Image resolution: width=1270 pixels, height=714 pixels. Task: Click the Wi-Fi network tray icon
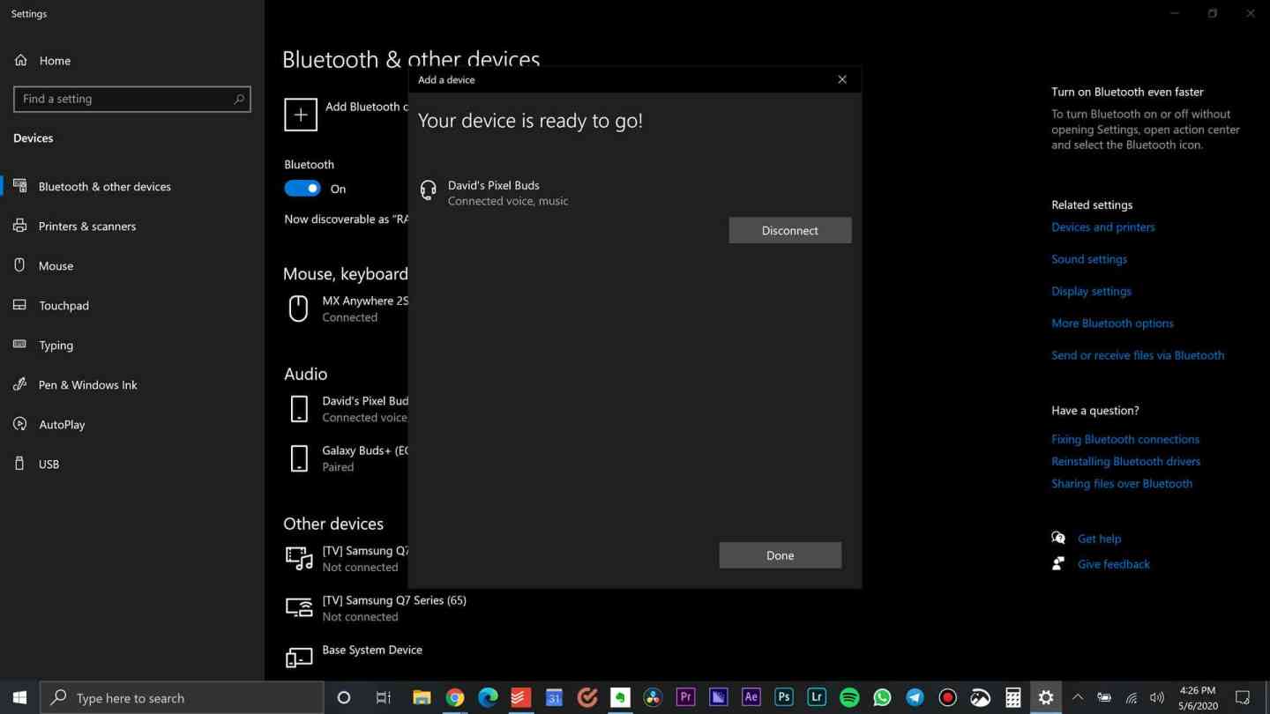point(1132,697)
